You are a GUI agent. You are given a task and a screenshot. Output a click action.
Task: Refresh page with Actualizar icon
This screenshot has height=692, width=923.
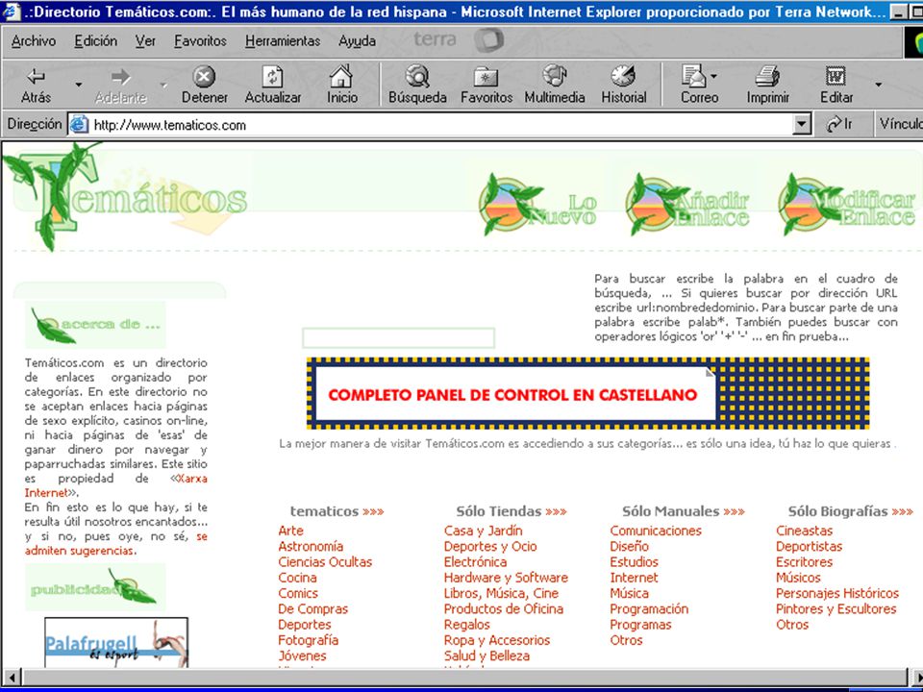click(x=272, y=77)
